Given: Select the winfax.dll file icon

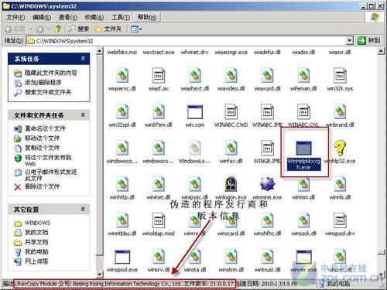Looking at the screenshot, I should click(x=231, y=148).
